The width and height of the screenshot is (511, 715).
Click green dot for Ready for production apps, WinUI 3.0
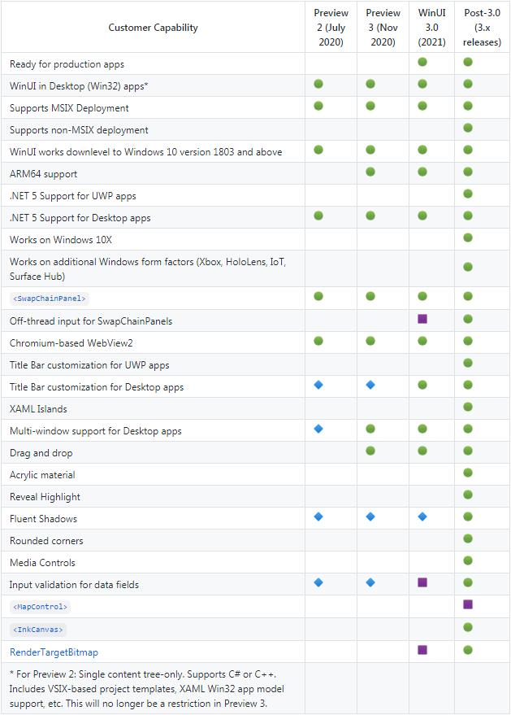[422, 62]
